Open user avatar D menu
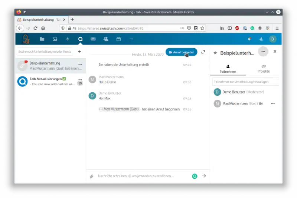 [273, 39]
